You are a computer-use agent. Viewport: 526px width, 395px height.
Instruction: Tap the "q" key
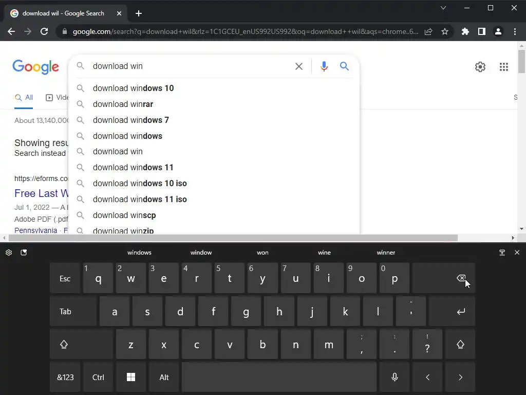click(x=98, y=278)
